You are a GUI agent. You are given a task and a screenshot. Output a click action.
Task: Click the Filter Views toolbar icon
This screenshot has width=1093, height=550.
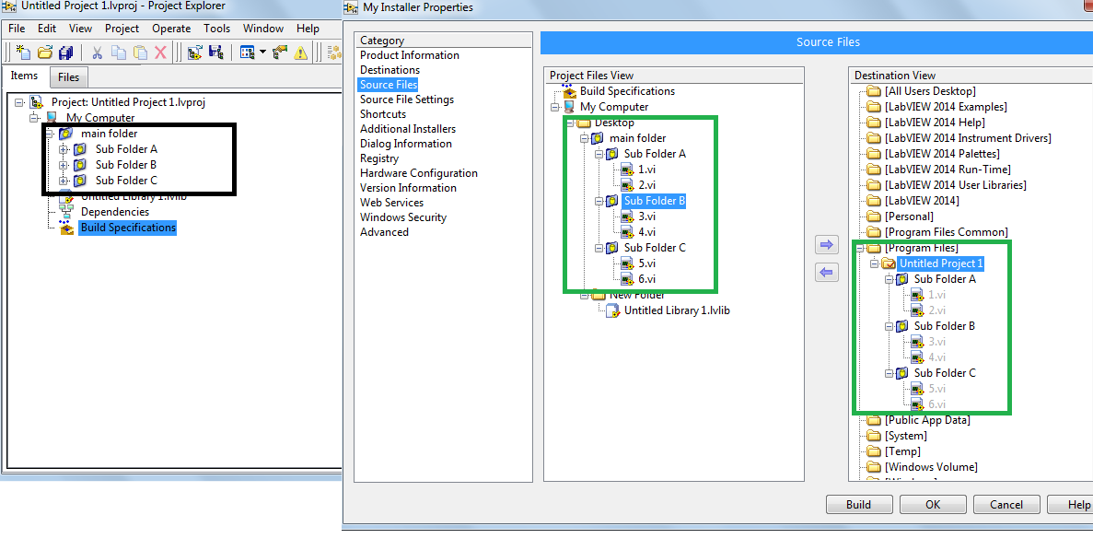coord(248,53)
